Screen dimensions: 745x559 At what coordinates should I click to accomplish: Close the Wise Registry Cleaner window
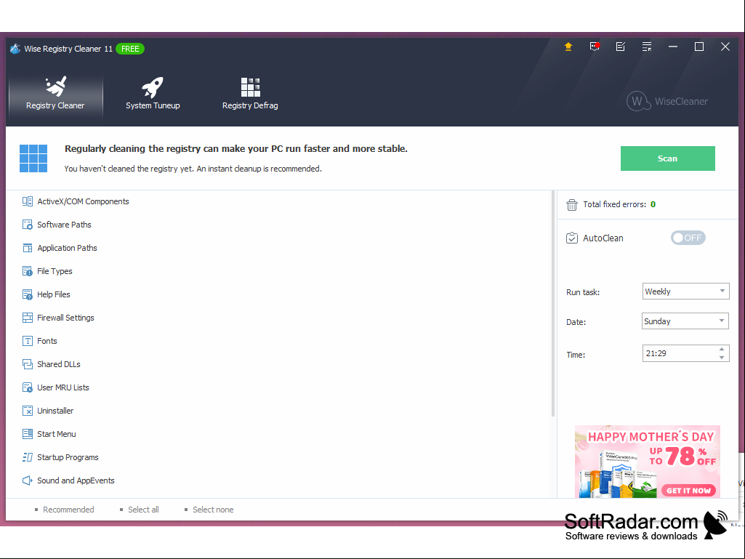(x=725, y=47)
